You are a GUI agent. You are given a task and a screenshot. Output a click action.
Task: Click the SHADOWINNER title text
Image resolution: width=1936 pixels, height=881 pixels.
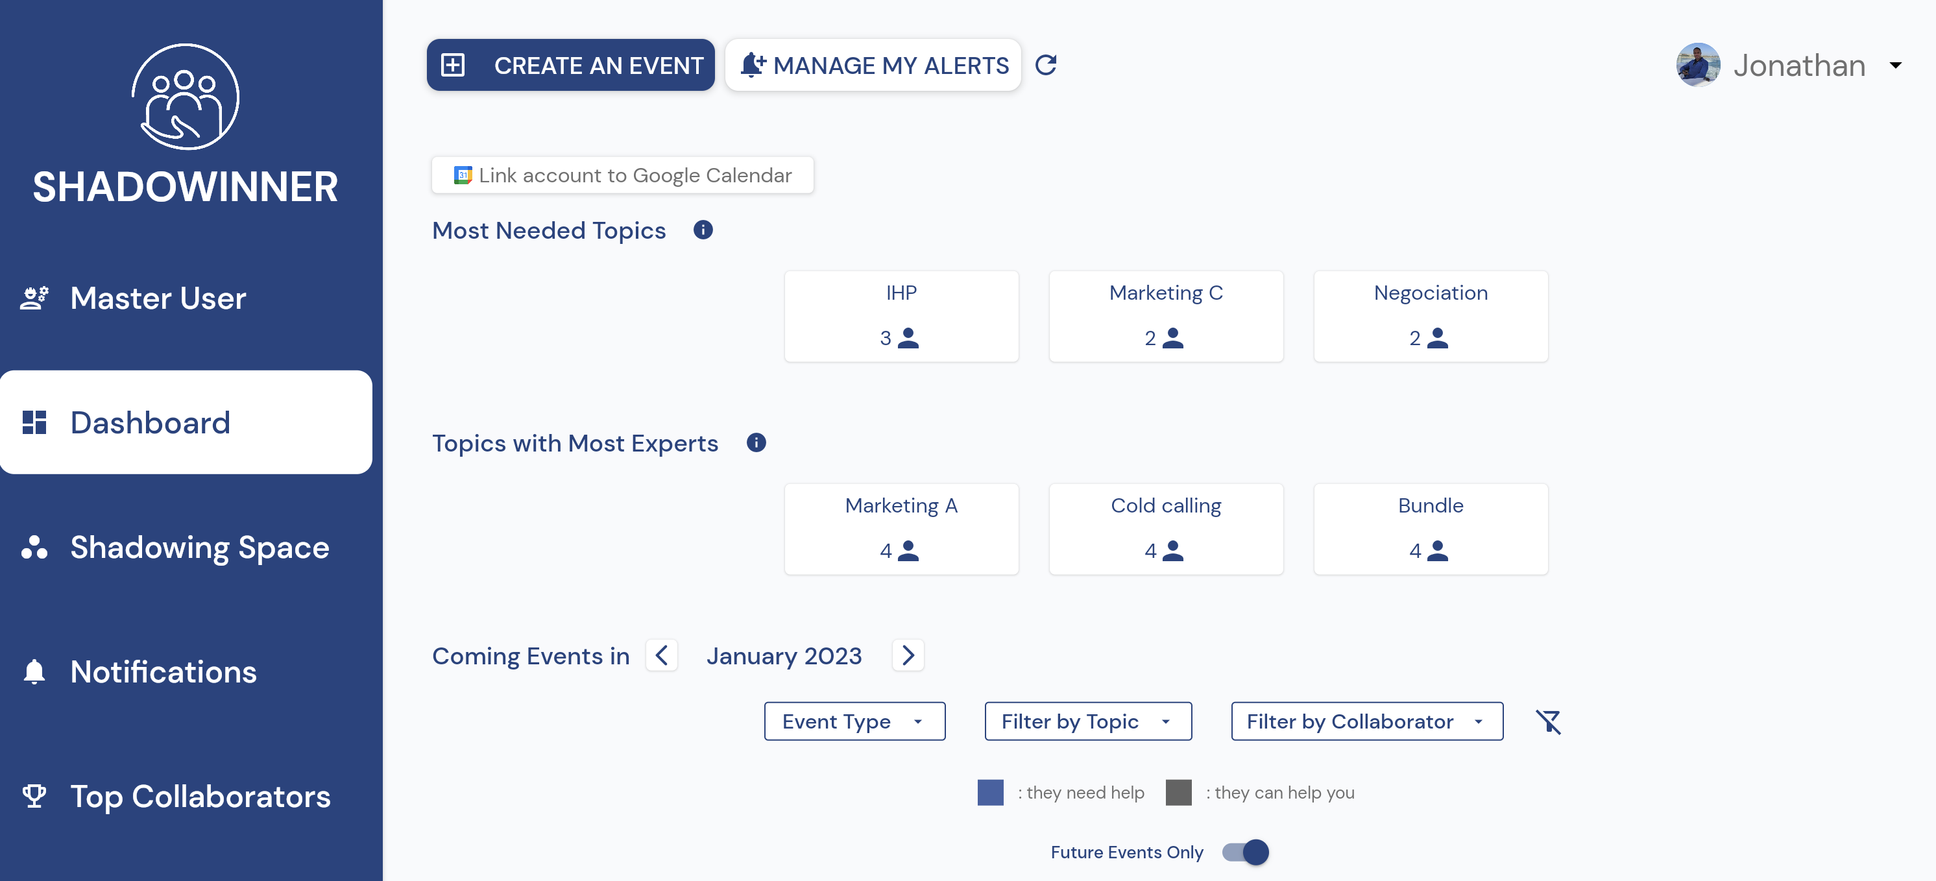186,187
